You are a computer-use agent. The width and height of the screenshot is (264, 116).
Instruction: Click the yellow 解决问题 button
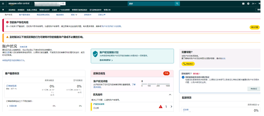click(255, 27)
